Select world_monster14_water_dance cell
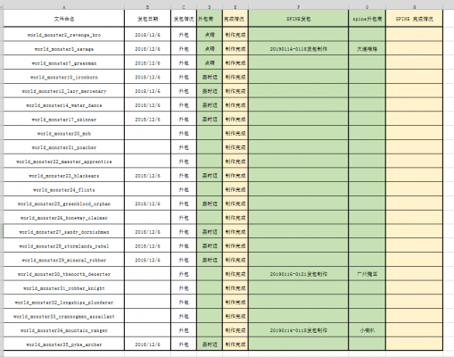Image resolution: width=454 pixels, height=357 pixels. (64, 105)
